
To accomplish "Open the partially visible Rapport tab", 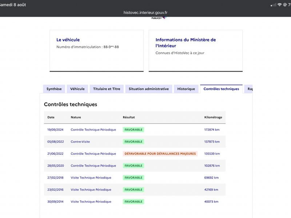I will (x=249, y=89).
